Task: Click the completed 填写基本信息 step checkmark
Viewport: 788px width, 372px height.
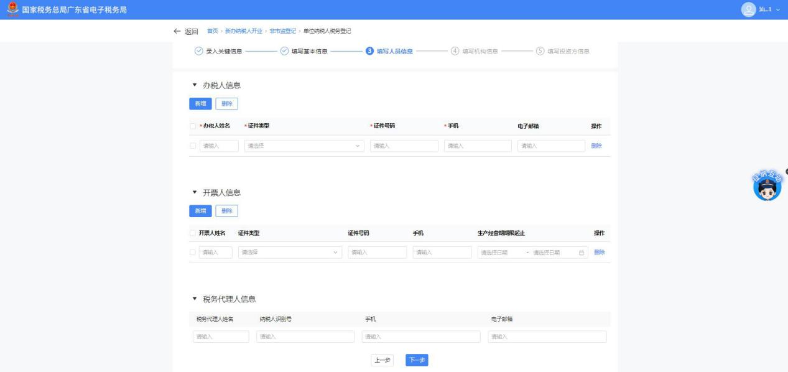Action: coord(284,51)
